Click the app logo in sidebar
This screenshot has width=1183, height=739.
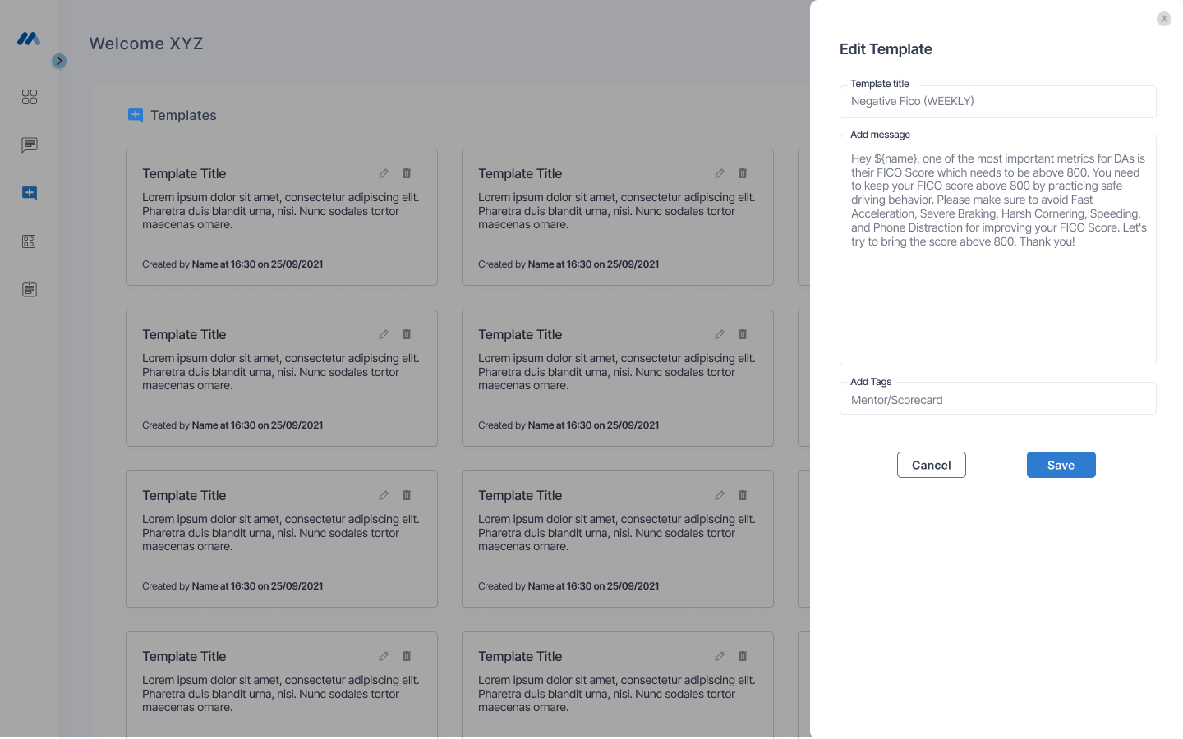click(x=29, y=39)
